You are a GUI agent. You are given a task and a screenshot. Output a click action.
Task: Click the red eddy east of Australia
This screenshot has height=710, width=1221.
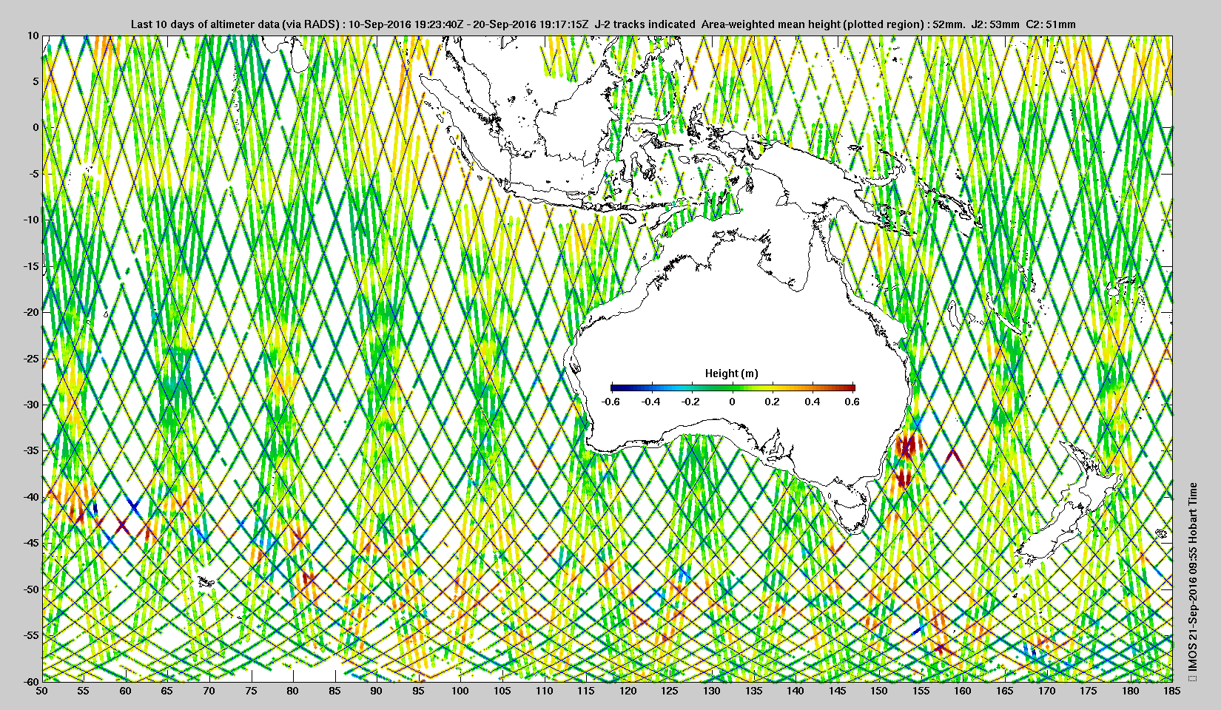click(905, 447)
